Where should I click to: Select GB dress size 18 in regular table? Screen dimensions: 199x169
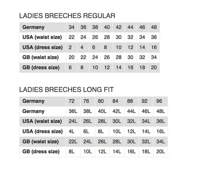tap(142, 68)
